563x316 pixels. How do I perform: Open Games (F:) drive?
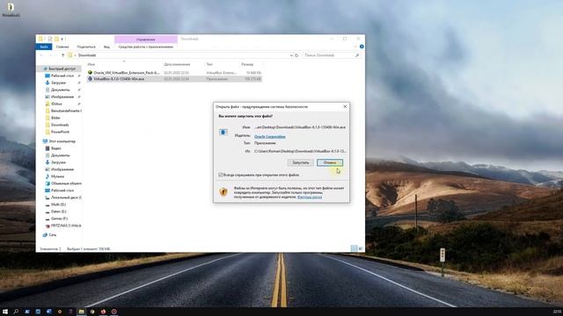[59, 219]
